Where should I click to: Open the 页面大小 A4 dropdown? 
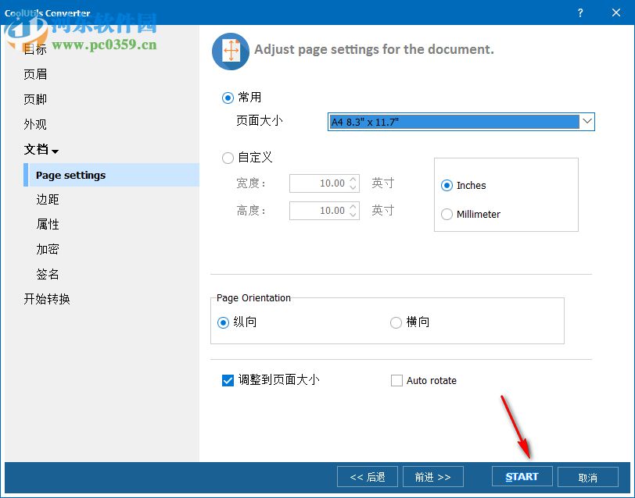[587, 122]
